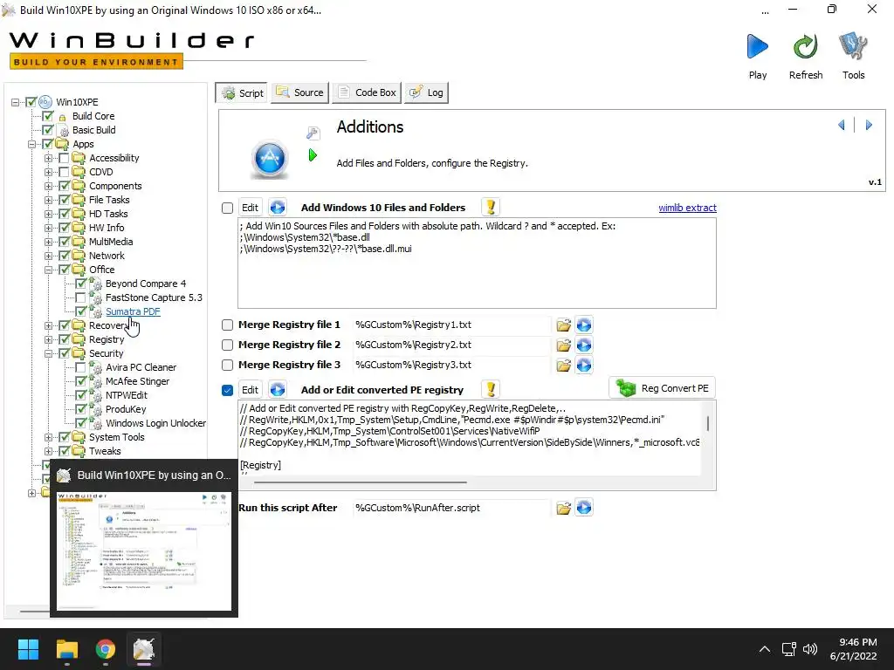Select McAfee Stinger in the tree
This screenshot has height=670, width=894.
(x=137, y=381)
